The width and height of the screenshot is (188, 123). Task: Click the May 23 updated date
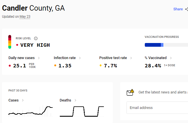25,17
